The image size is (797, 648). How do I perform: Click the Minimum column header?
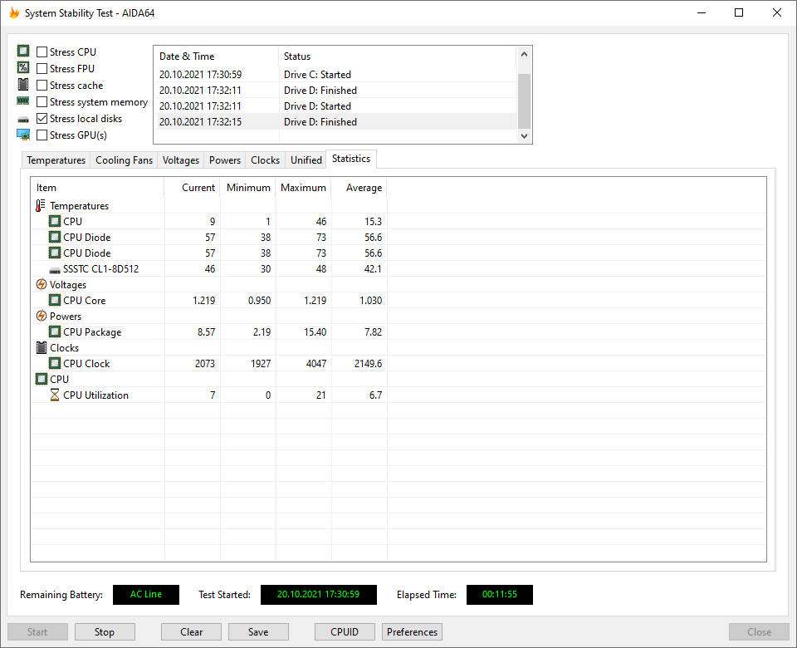tap(248, 188)
